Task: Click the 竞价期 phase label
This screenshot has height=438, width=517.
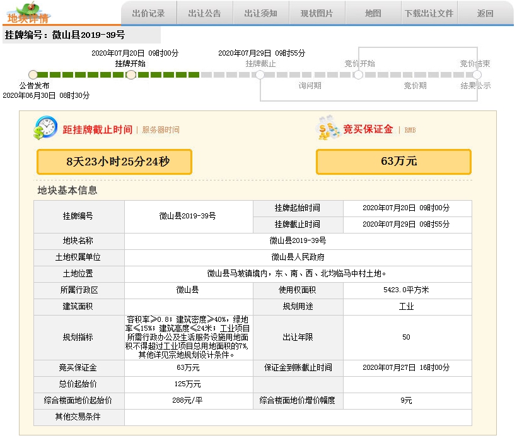Action: (415, 86)
